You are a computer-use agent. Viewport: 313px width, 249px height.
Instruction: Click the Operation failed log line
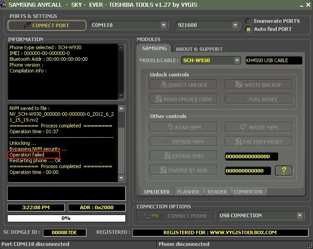pos(27,155)
